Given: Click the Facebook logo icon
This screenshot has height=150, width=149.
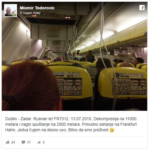Looking at the screenshot, I should tap(142, 8).
